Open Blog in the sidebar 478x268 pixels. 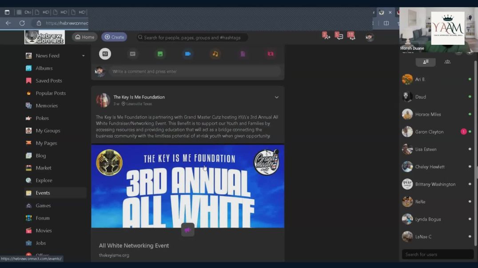coord(40,156)
